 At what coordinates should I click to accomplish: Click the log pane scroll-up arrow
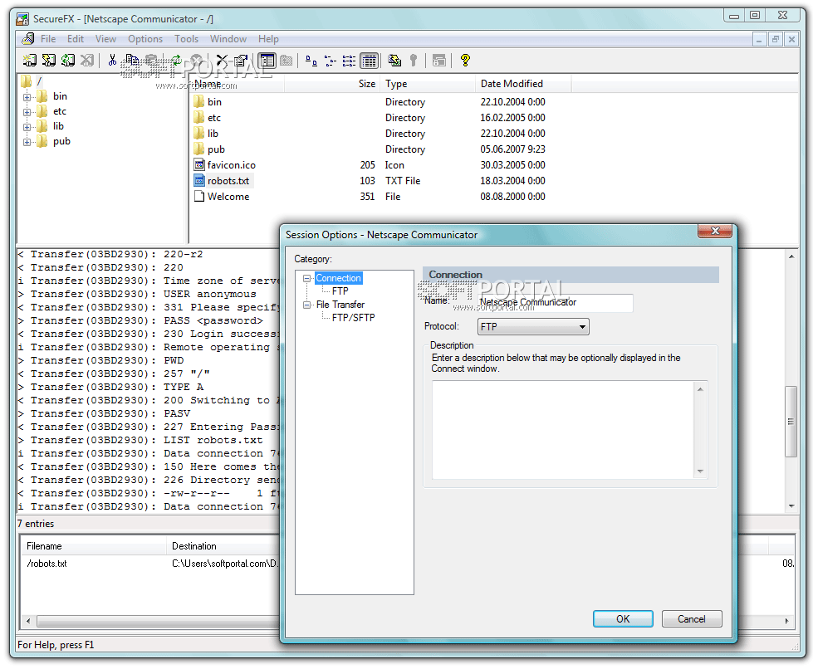(791, 256)
